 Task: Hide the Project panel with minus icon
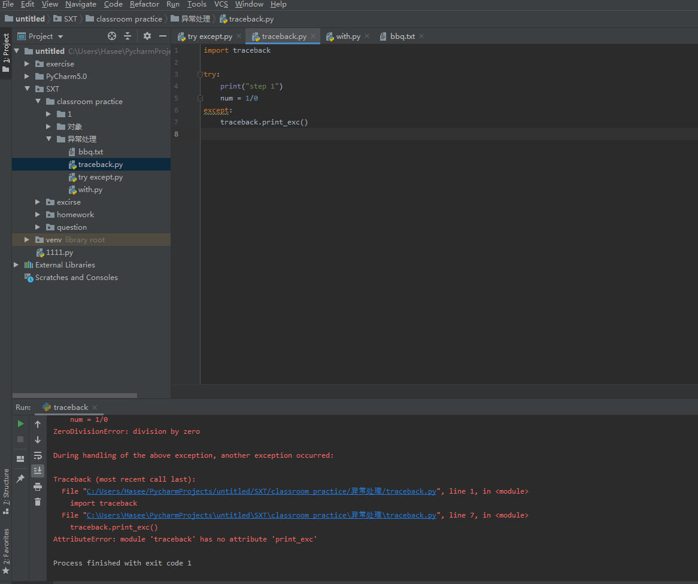pos(163,36)
